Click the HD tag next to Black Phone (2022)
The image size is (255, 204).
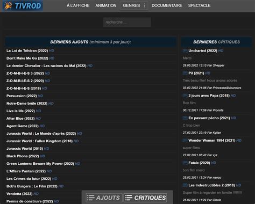pos(42,156)
